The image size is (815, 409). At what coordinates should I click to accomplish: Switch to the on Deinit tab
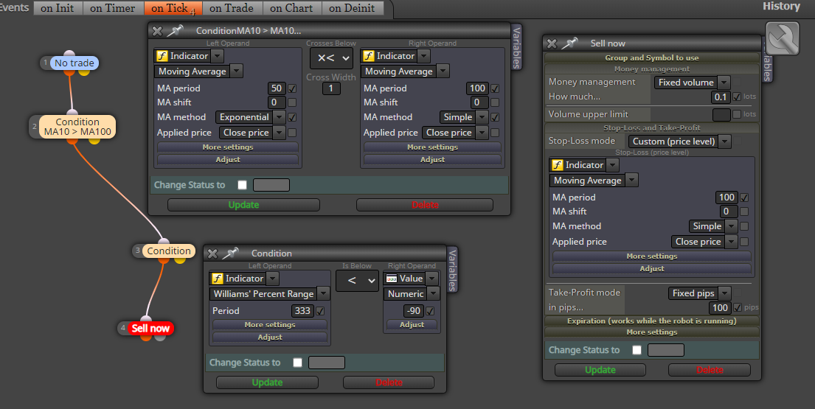[x=353, y=8]
